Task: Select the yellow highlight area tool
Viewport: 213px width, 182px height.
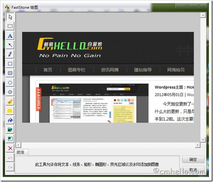Action: click(10, 111)
